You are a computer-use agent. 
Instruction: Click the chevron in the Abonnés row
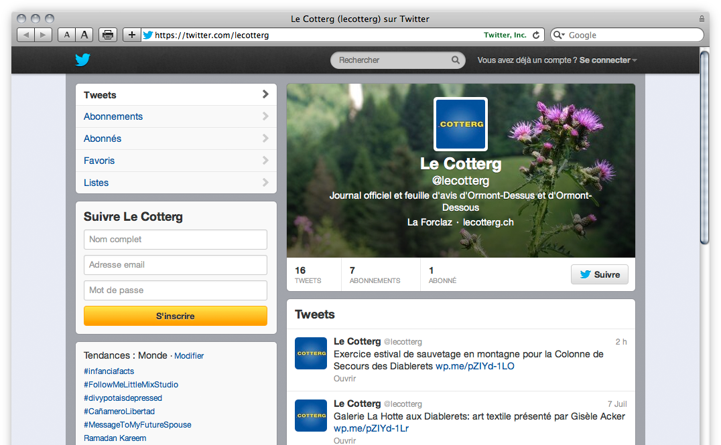265,139
